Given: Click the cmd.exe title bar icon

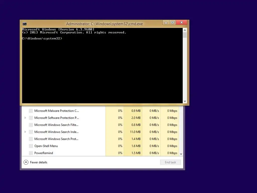Looking at the screenshot, I should click(25, 24).
